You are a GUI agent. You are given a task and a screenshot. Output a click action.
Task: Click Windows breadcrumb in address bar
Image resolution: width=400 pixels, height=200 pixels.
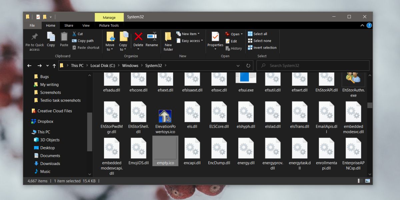(x=130, y=66)
